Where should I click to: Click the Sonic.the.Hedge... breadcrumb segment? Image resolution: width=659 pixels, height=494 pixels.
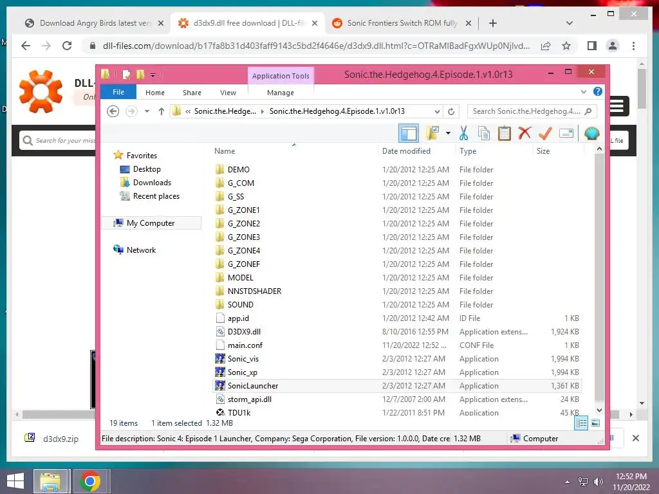point(225,111)
